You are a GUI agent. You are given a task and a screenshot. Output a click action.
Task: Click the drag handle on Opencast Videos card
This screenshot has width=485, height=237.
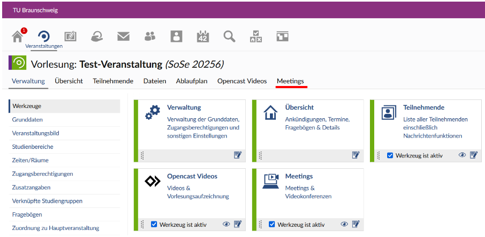(142, 224)
